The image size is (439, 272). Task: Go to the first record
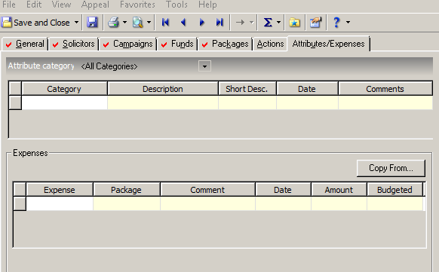165,23
